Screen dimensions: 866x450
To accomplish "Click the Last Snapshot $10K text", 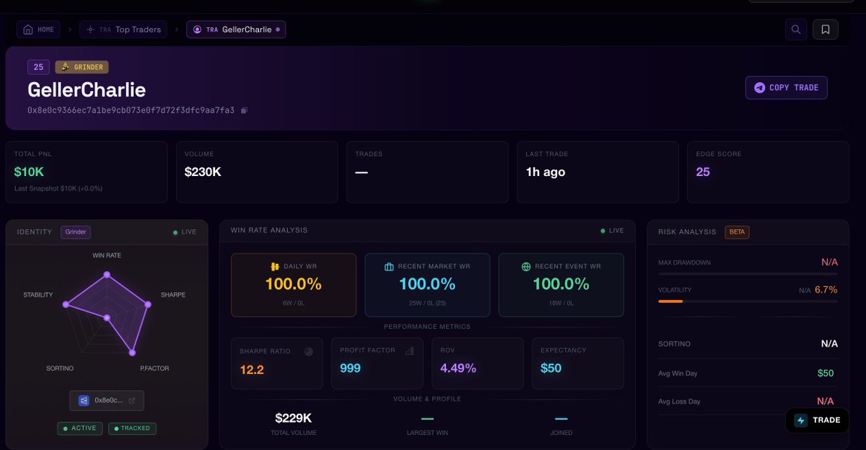I will pyautogui.click(x=58, y=188).
